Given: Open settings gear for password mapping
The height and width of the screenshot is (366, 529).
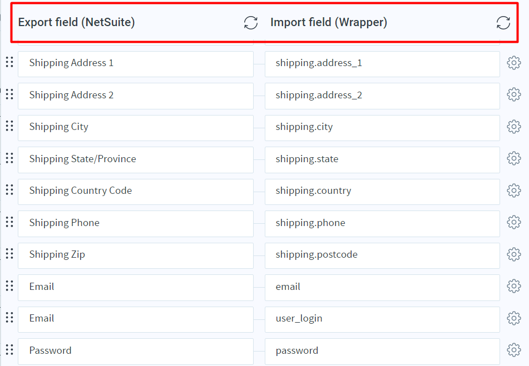Looking at the screenshot, I should [514, 350].
